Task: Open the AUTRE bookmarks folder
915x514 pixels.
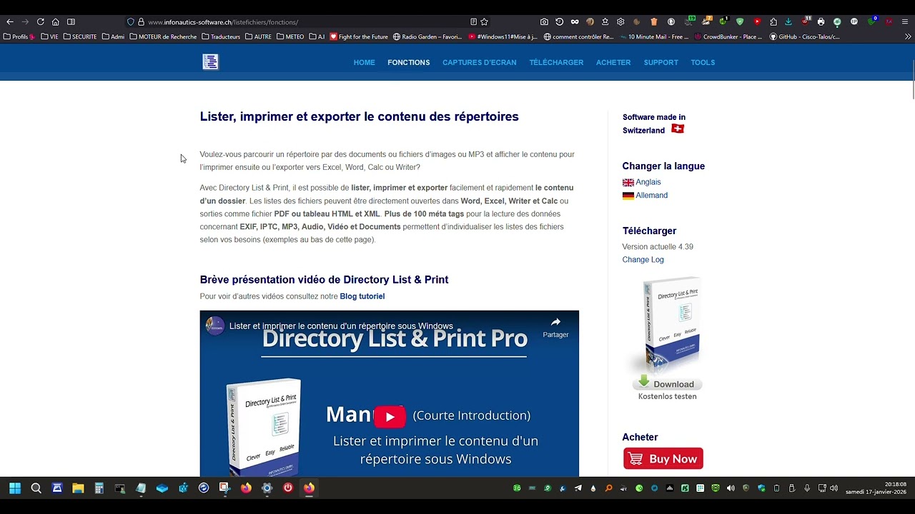Action: [x=258, y=36]
